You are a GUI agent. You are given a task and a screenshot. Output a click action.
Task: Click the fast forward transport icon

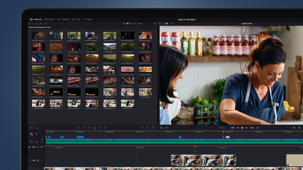252,128
